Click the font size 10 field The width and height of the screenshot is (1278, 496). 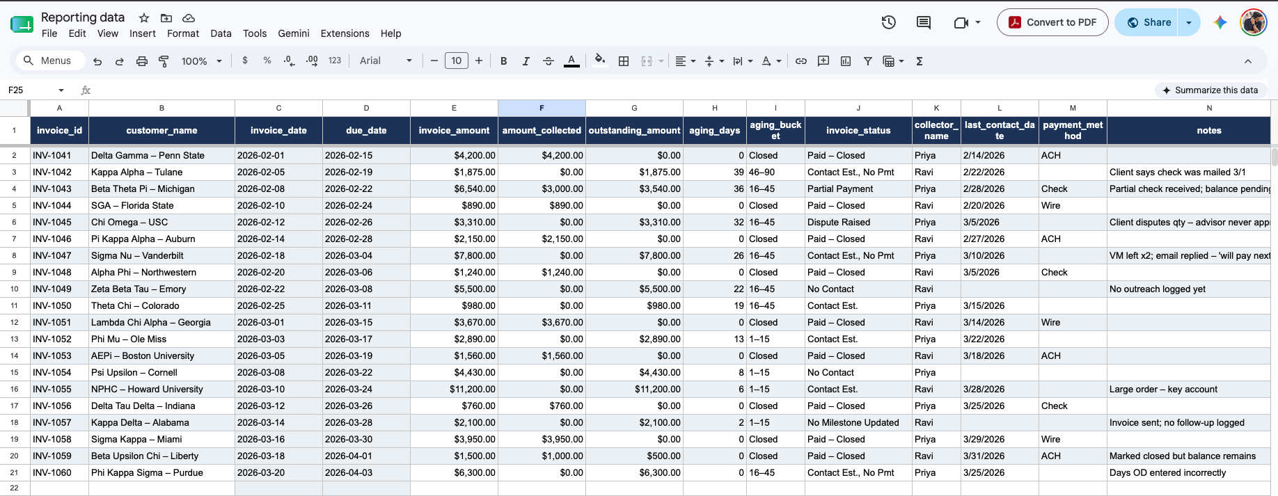457,61
